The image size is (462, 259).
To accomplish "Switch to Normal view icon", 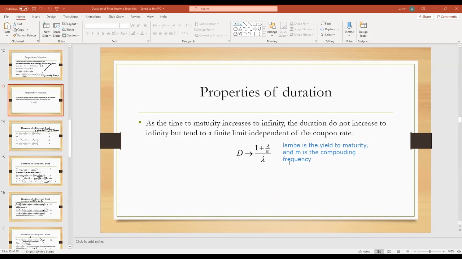I will point(379,251).
